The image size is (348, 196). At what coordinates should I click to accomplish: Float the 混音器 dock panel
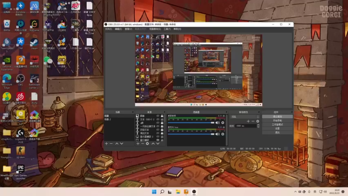point(226,112)
